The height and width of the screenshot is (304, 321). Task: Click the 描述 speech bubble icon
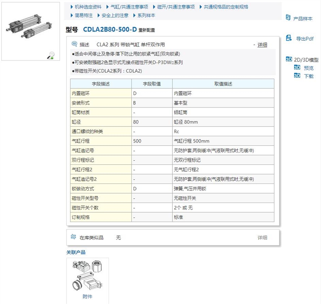click(74, 44)
